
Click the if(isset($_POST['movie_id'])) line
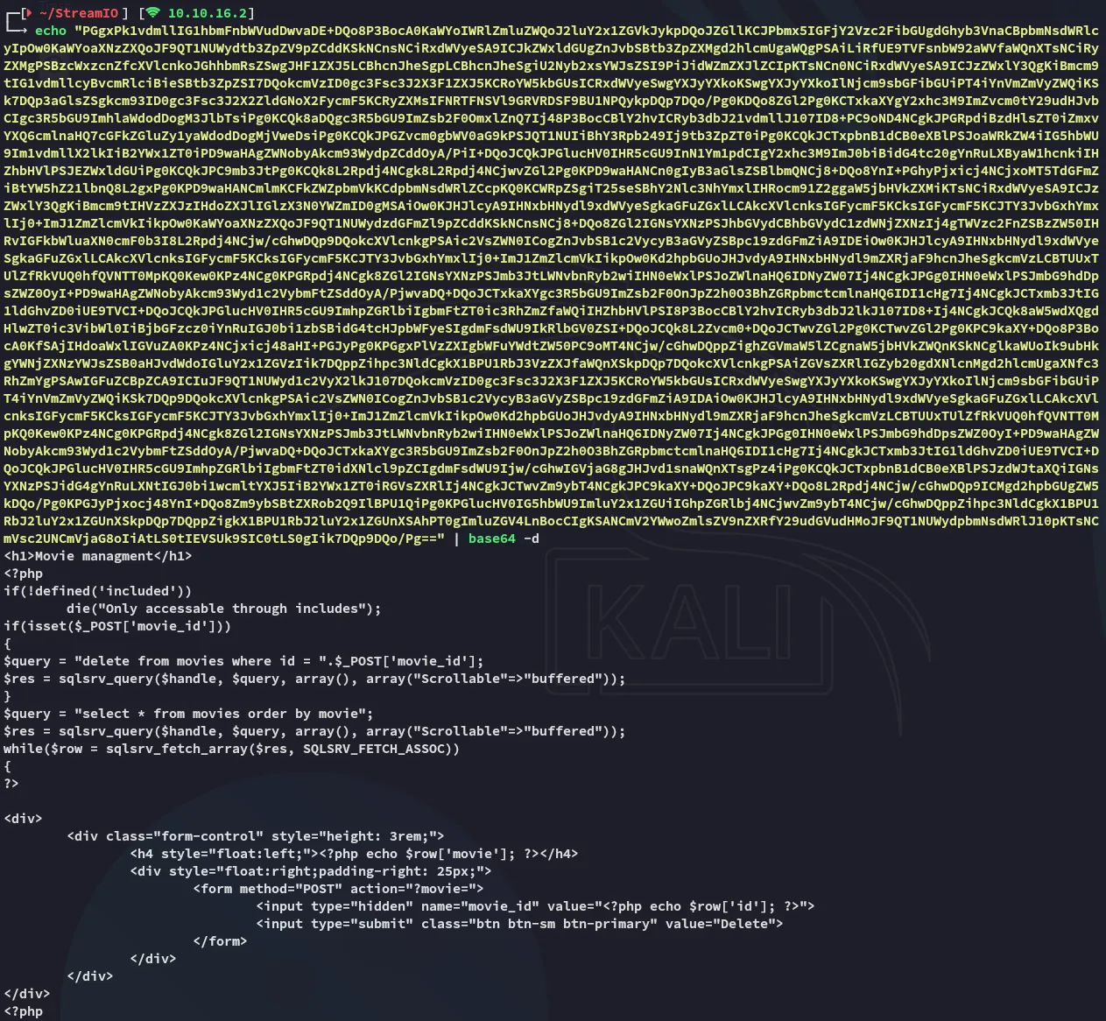[117, 626]
